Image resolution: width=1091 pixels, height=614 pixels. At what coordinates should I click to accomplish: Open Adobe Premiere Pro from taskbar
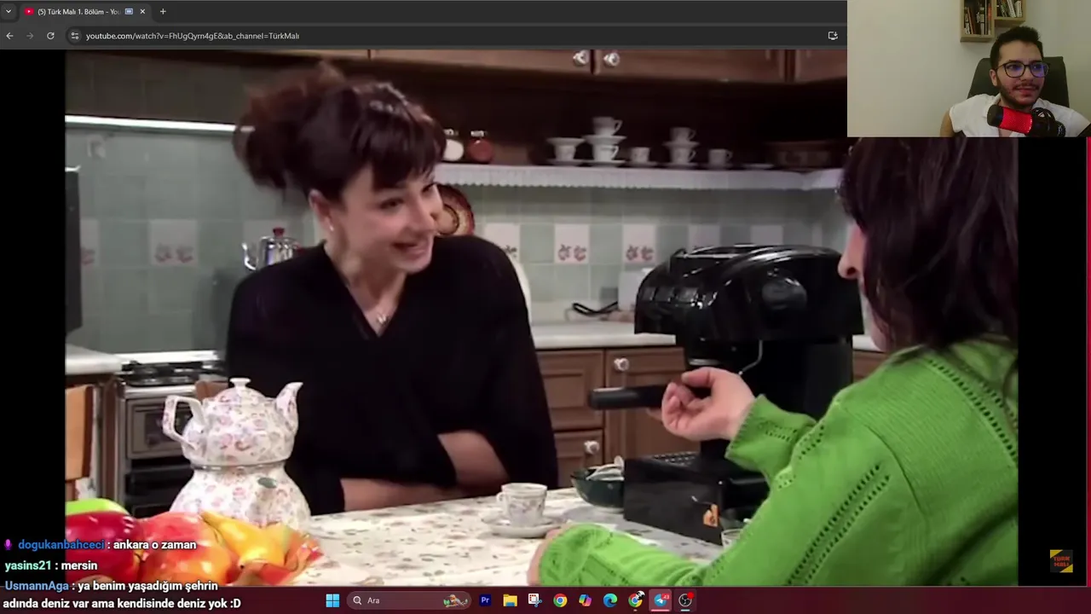(485, 600)
